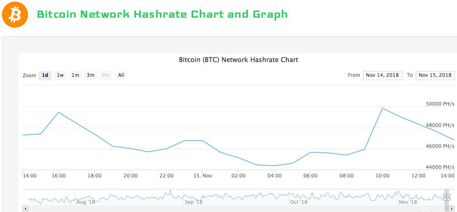
Task: Select the 3m zoom range
Action: coord(90,75)
